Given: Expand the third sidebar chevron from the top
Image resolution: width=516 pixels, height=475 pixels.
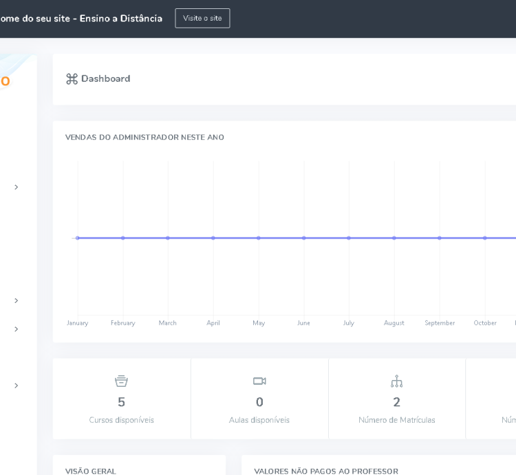Looking at the screenshot, I should pos(16,329).
